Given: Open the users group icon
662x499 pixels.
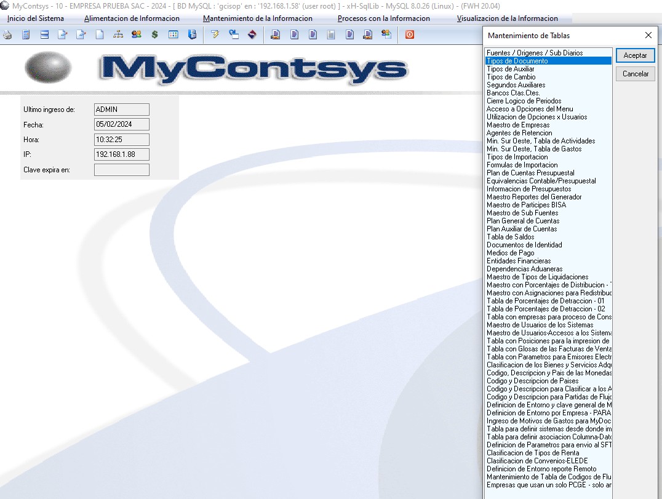Looking at the screenshot, I should [x=136, y=35].
